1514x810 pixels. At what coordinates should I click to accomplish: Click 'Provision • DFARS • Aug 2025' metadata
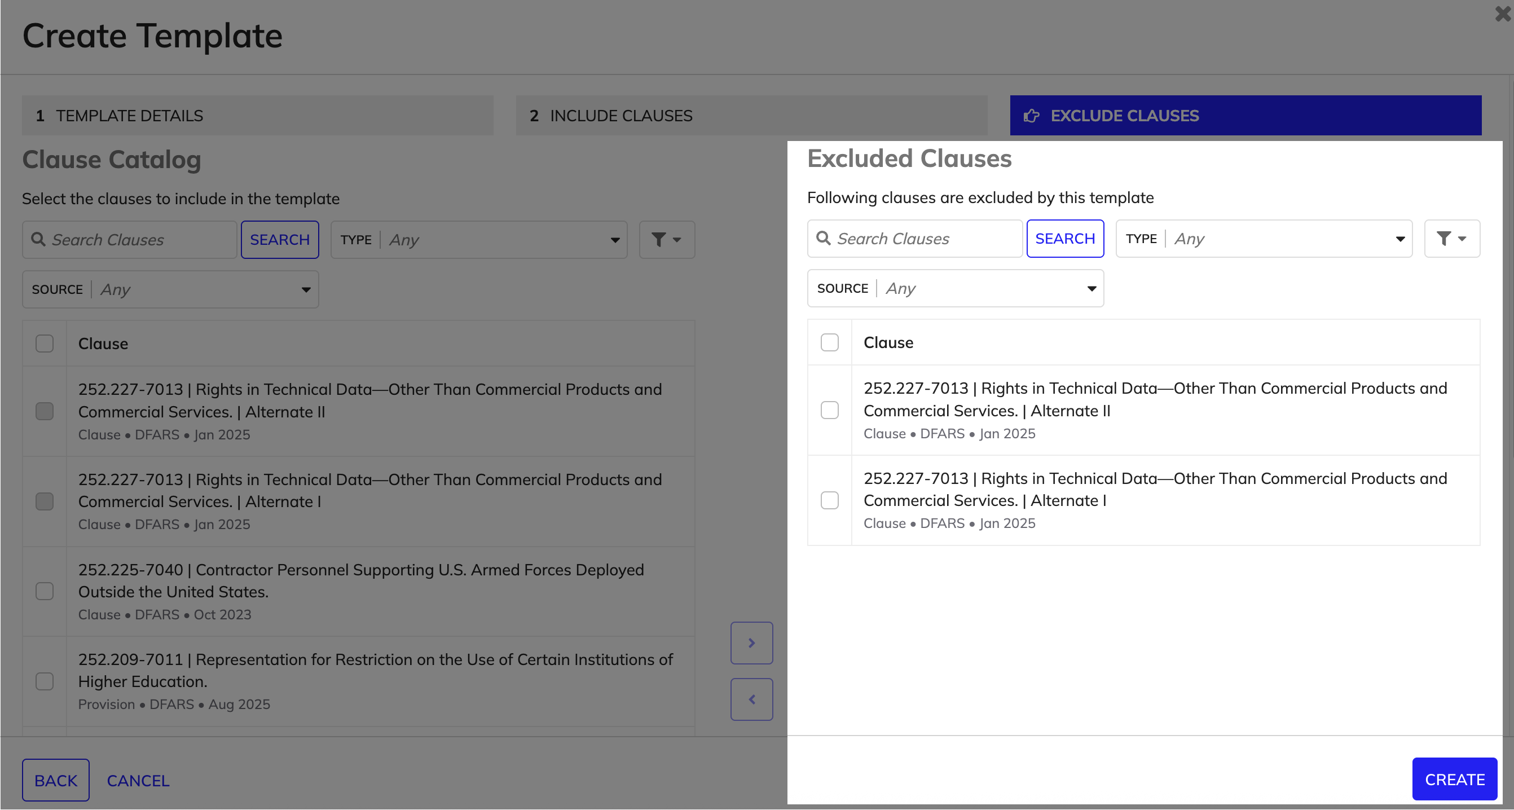[x=174, y=704]
